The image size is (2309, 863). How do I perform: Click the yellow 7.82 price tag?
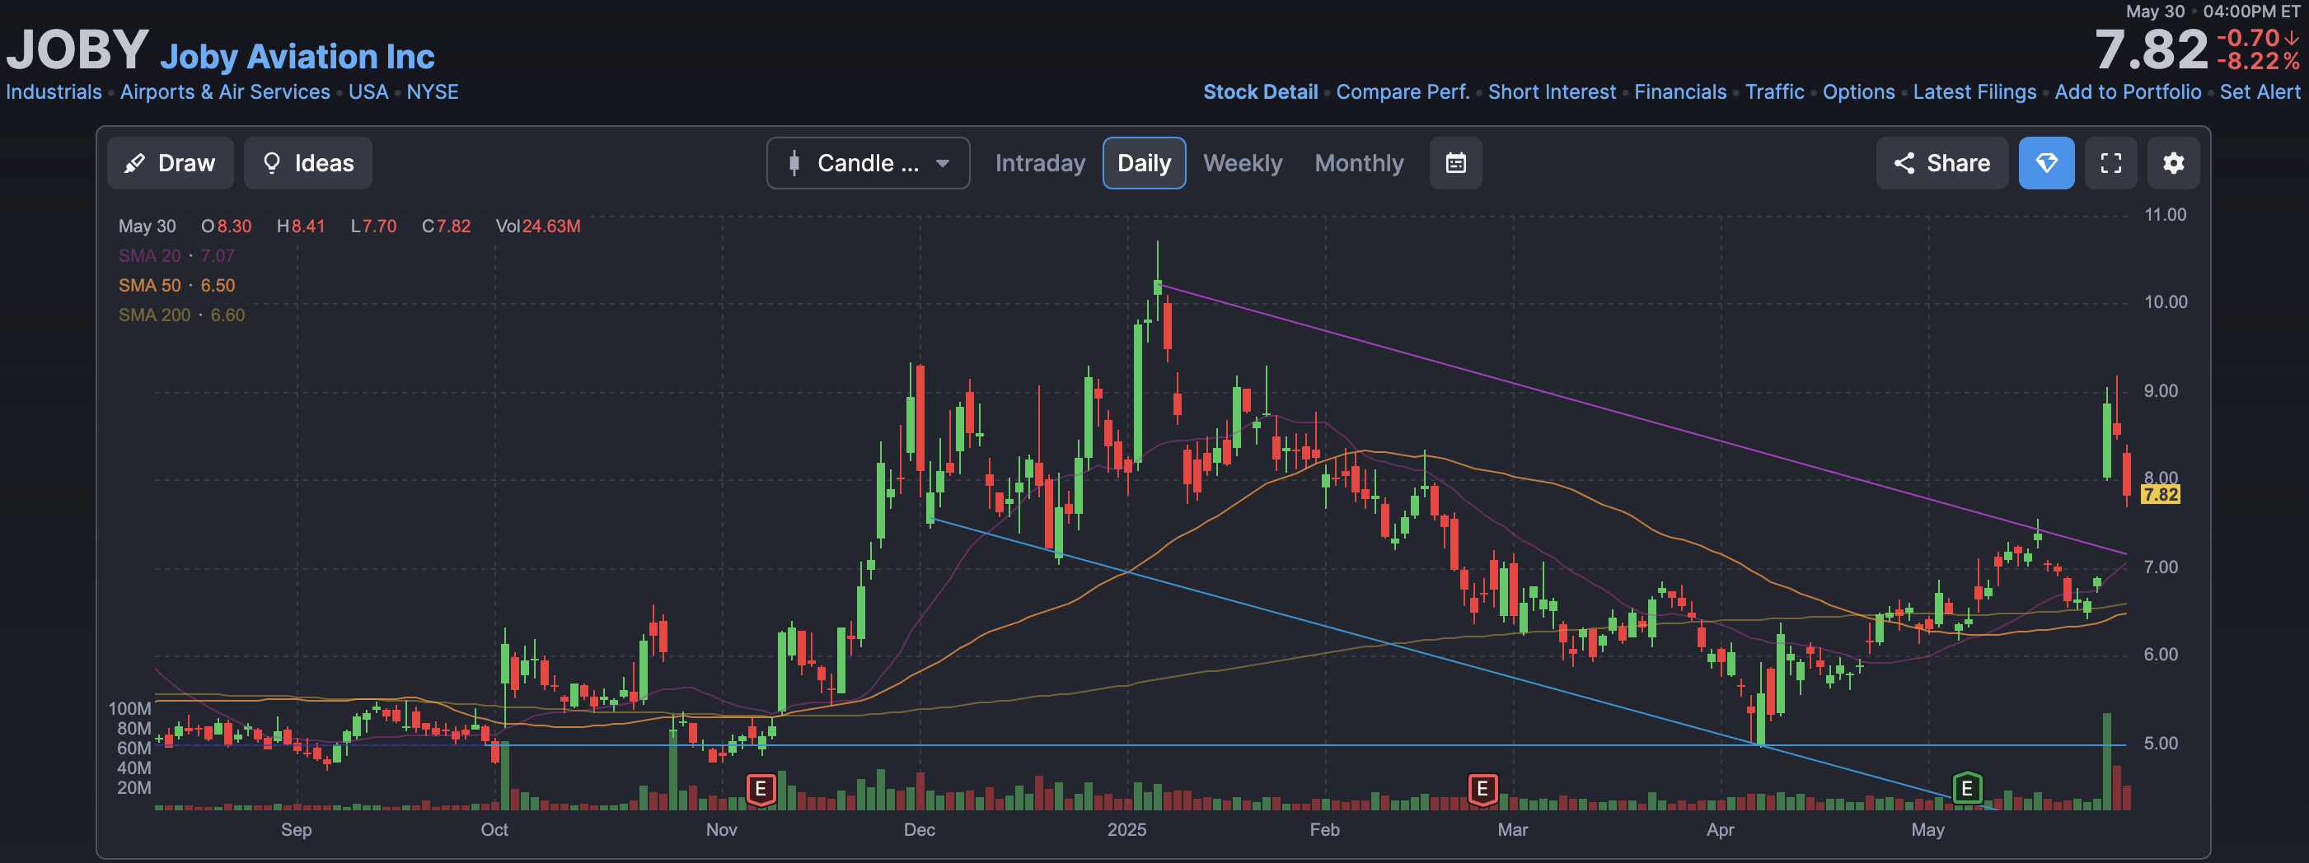click(2160, 495)
